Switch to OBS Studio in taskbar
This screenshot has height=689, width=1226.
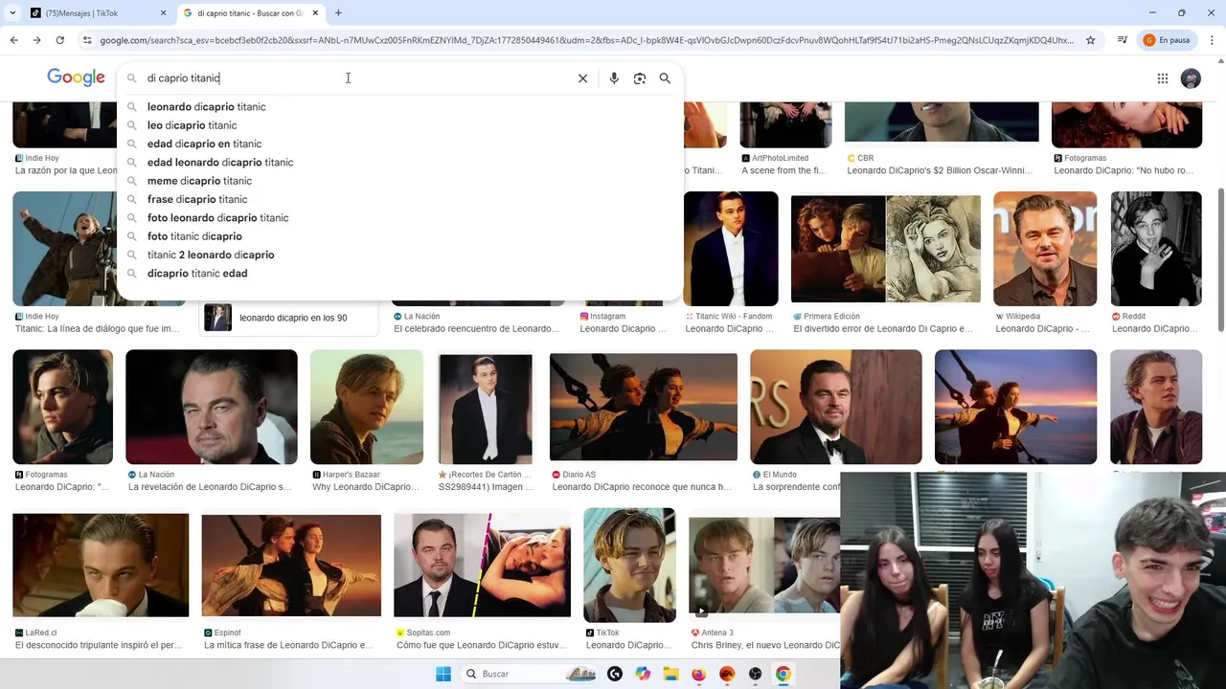coord(755,674)
